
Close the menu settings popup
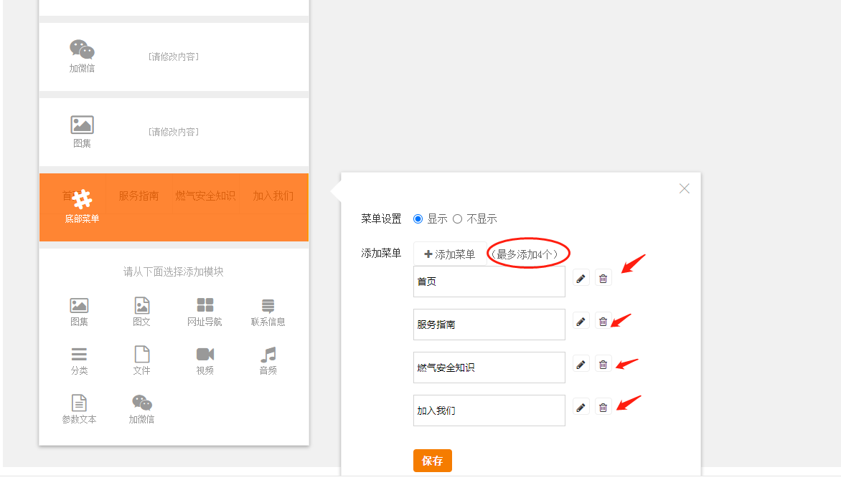[685, 188]
